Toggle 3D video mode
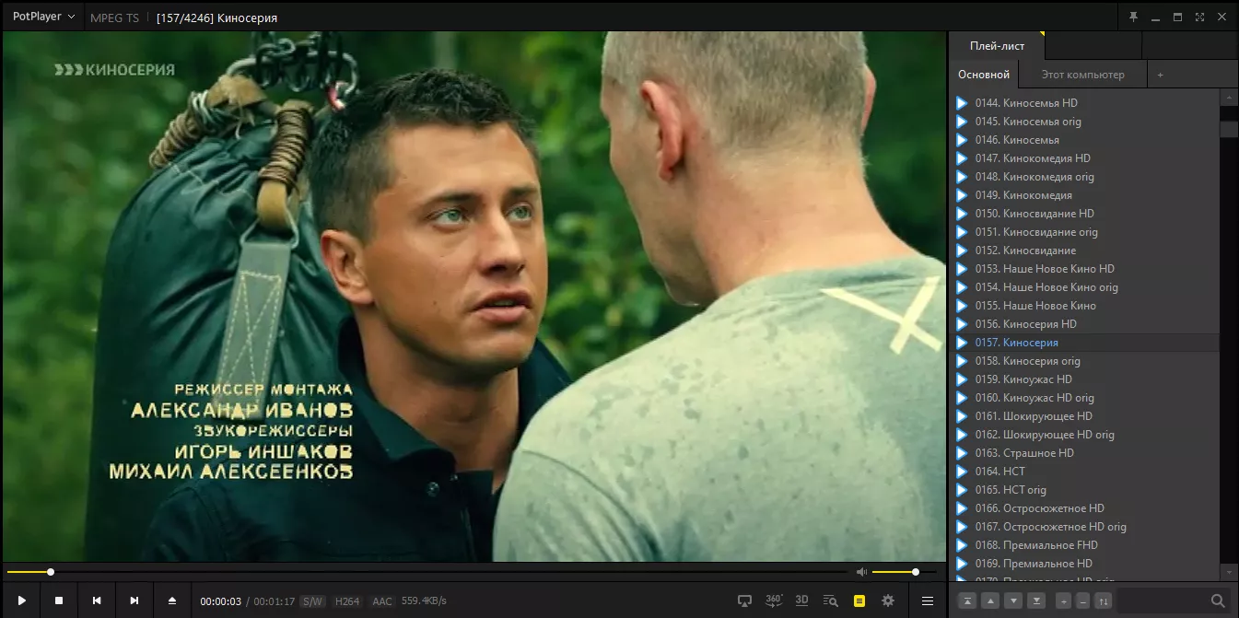The image size is (1239, 618). (x=801, y=601)
